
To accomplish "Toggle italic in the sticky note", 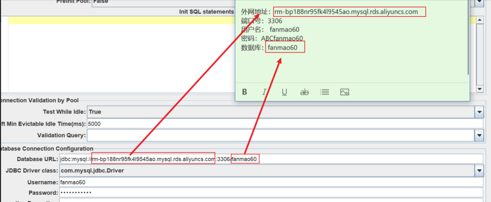I will click(264, 92).
